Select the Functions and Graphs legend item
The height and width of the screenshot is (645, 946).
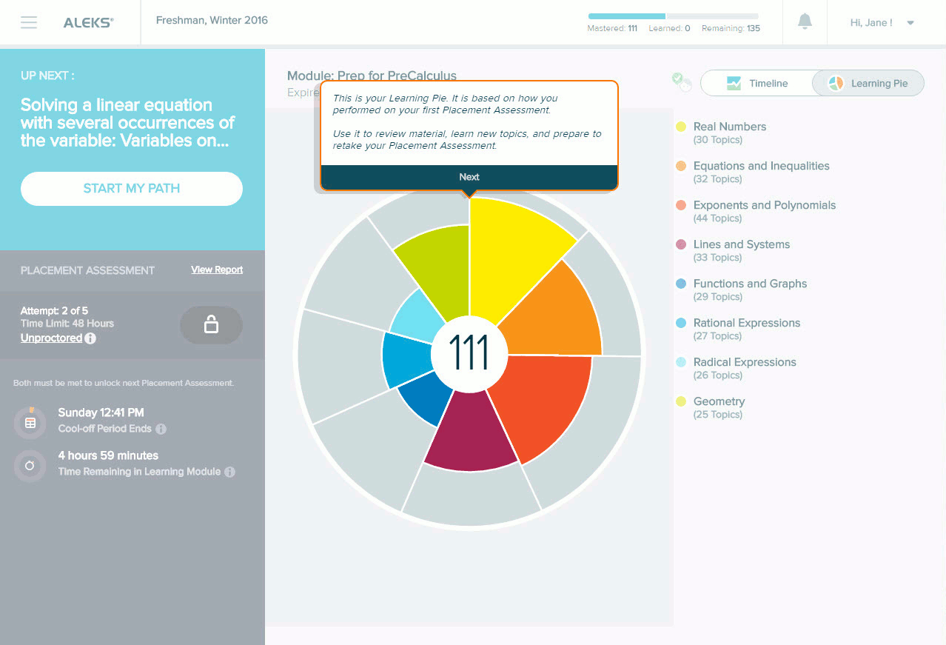point(742,290)
